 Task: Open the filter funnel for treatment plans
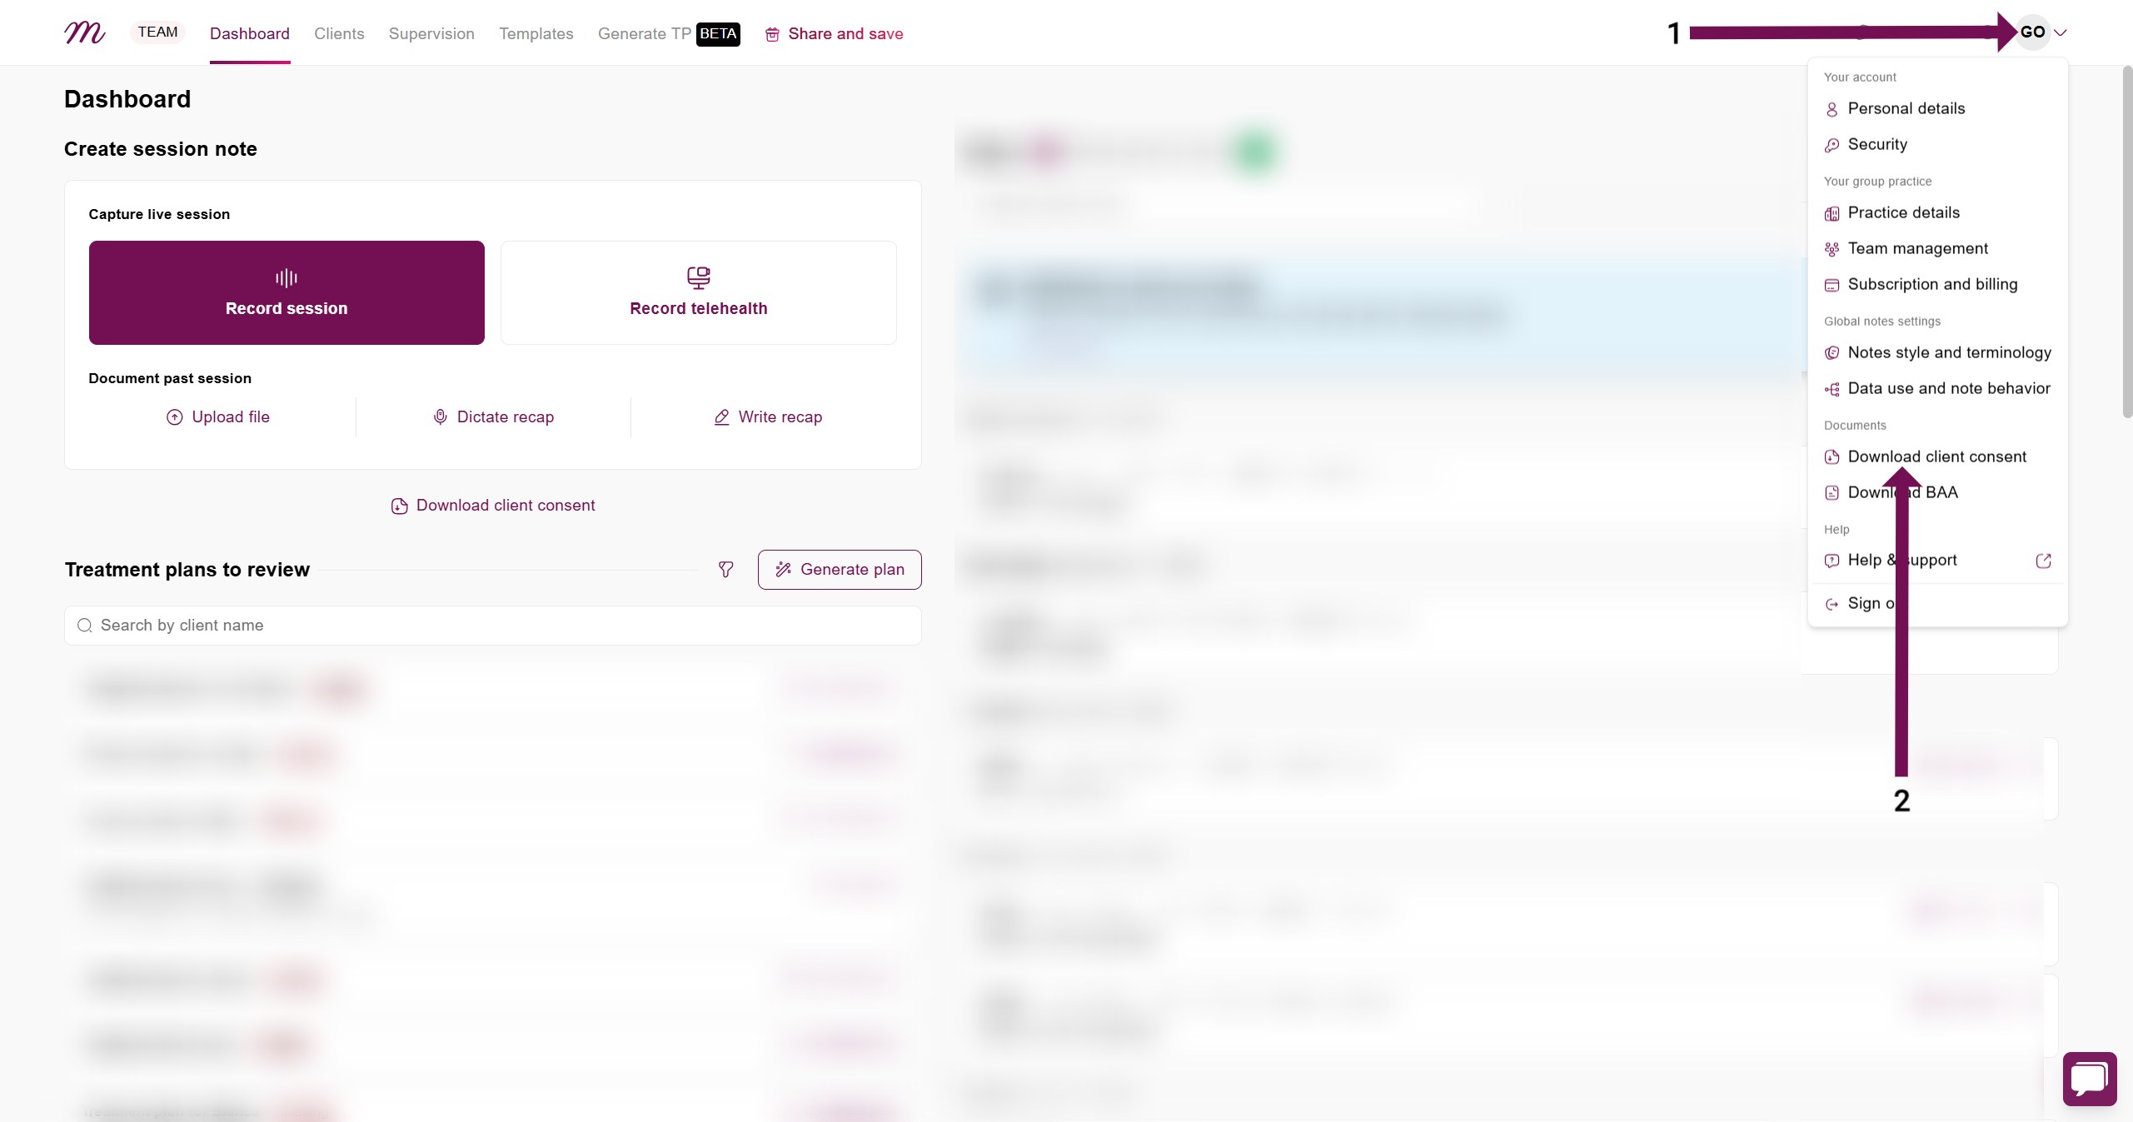726,570
